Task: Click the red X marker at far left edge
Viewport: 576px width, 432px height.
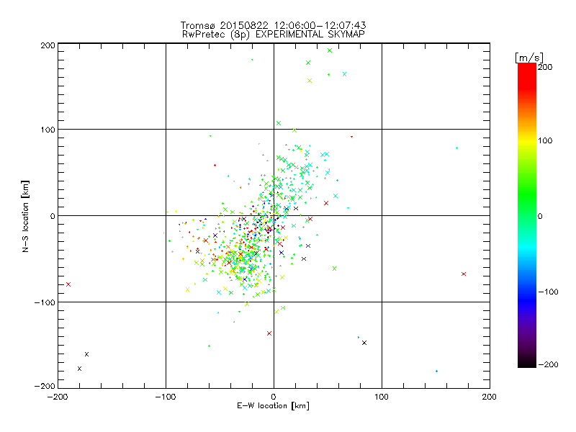Action: pos(68,284)
